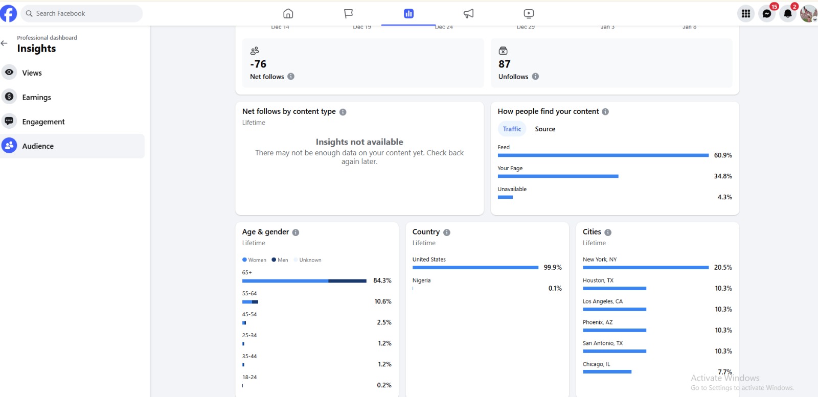Open the Ads megaphone icon
Screen dimensions: 818x397
coord(468,13)
